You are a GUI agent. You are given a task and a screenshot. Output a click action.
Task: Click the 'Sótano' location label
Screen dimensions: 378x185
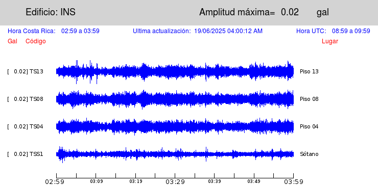(x=309, y=154)
